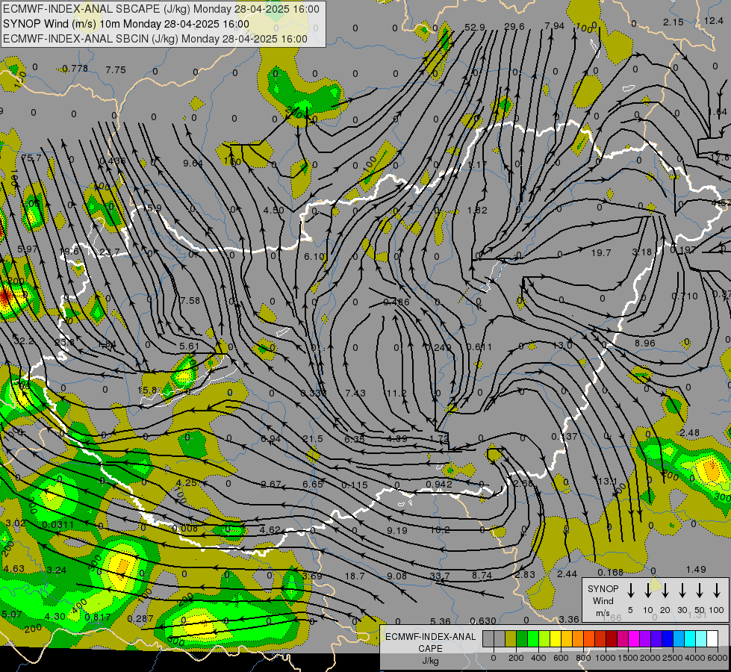Screen dimensions: 731x672
Task: Click the value '8.74' on the map
Action: tap(482, 576)
